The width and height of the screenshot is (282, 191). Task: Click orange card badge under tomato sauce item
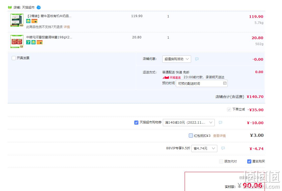tap(39, 42)
